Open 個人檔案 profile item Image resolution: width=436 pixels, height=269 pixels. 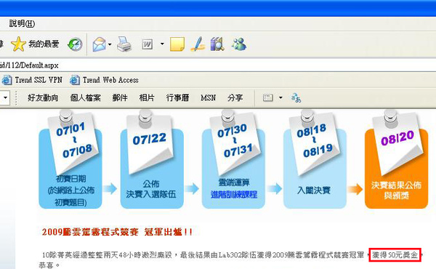click(85, 98)
